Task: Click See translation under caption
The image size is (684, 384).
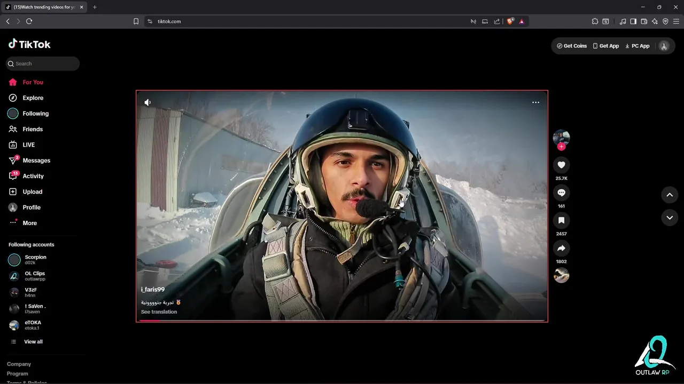Action: coord(159,312)
